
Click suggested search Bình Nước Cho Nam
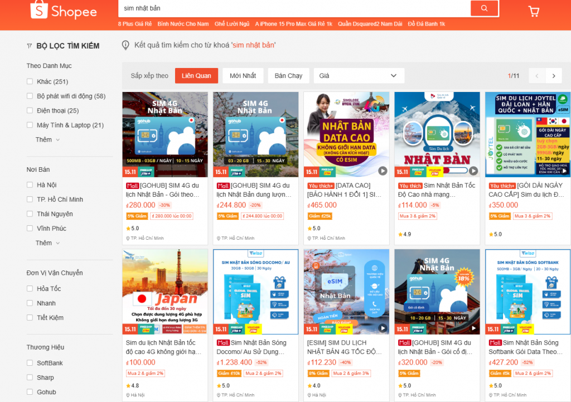pos(183,24)
